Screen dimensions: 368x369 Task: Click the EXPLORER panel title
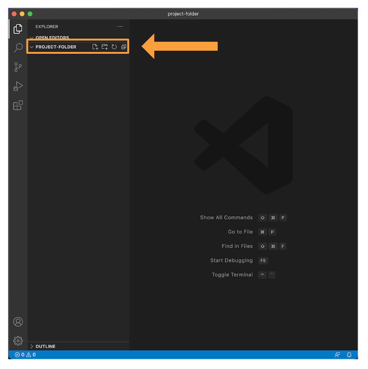pyautogui.click(x=47, y=27)
